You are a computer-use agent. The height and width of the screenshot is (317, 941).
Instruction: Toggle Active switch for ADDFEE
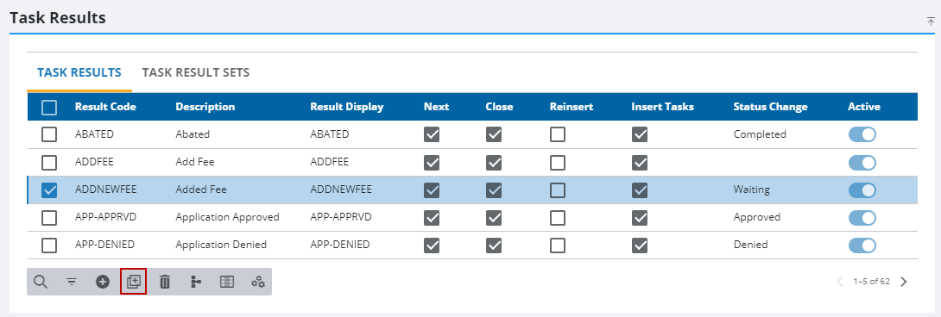tap(862, 163)
